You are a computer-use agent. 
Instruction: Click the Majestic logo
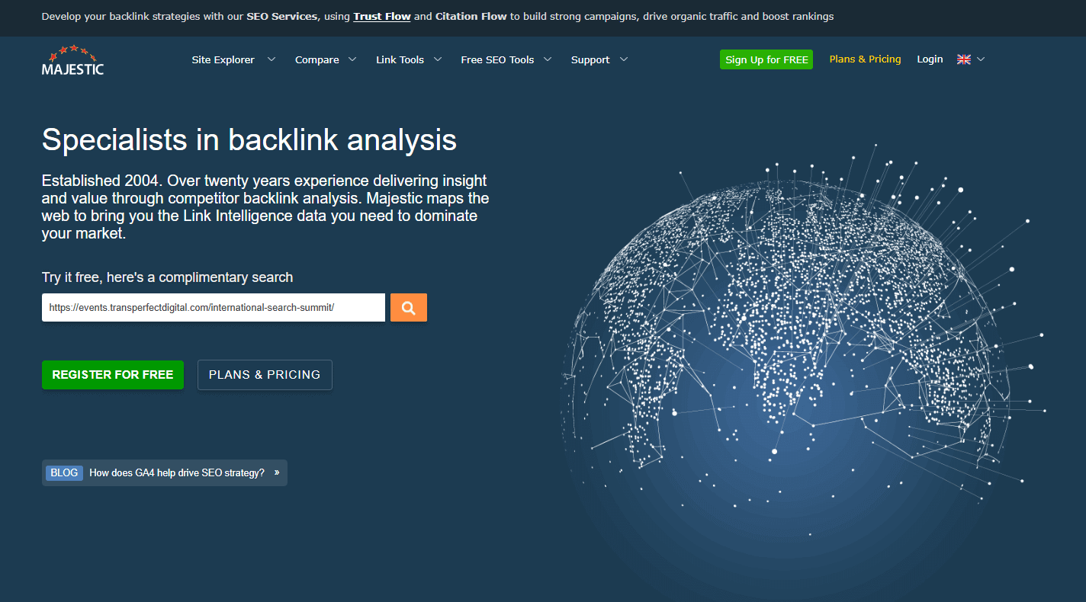pyautogui.click(x=72, y=60)
